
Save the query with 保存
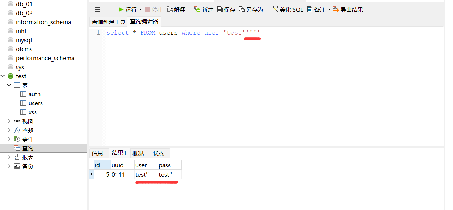coord(226,9)
